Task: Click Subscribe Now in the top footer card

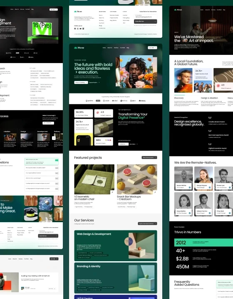Action: pos(146,21)
